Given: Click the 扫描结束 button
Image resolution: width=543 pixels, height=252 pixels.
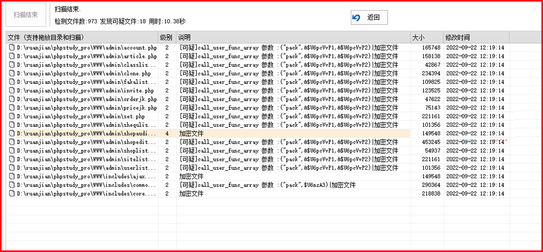Looking at the screenshot, I should point(26,15).
